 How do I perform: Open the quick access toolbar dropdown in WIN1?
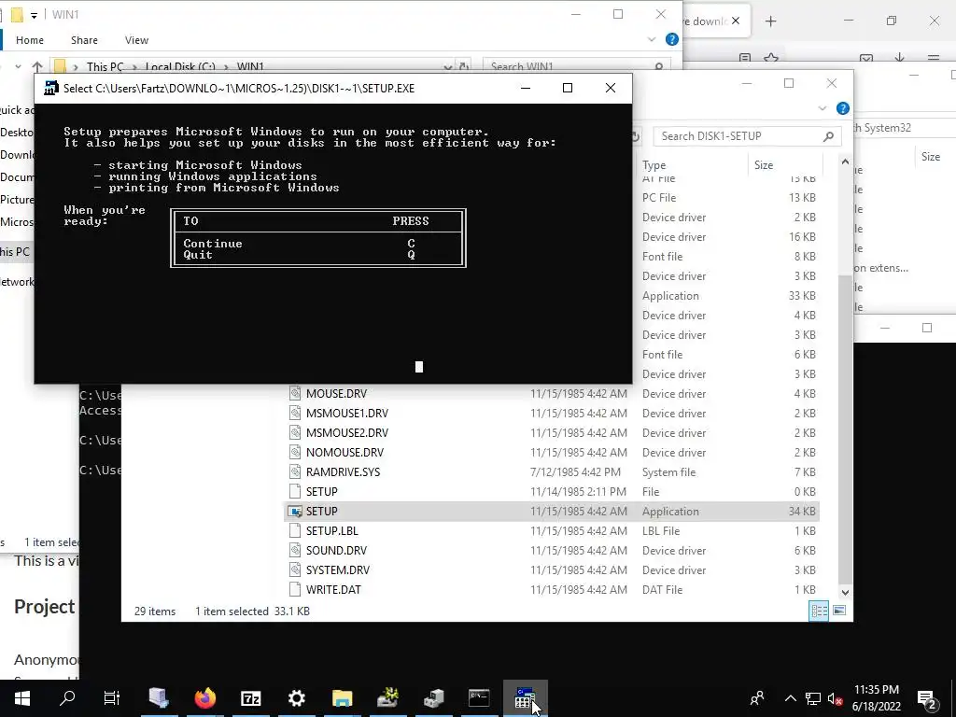[x=34, y=15]
